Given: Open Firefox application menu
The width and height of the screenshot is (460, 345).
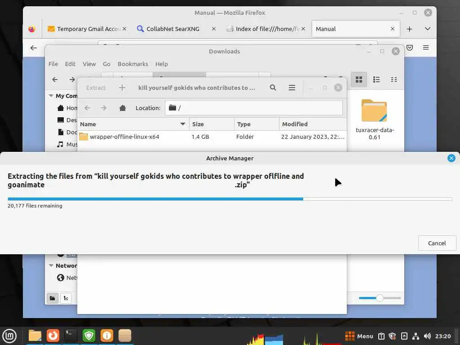Looking at the screenshot, I should click(426, 48).
